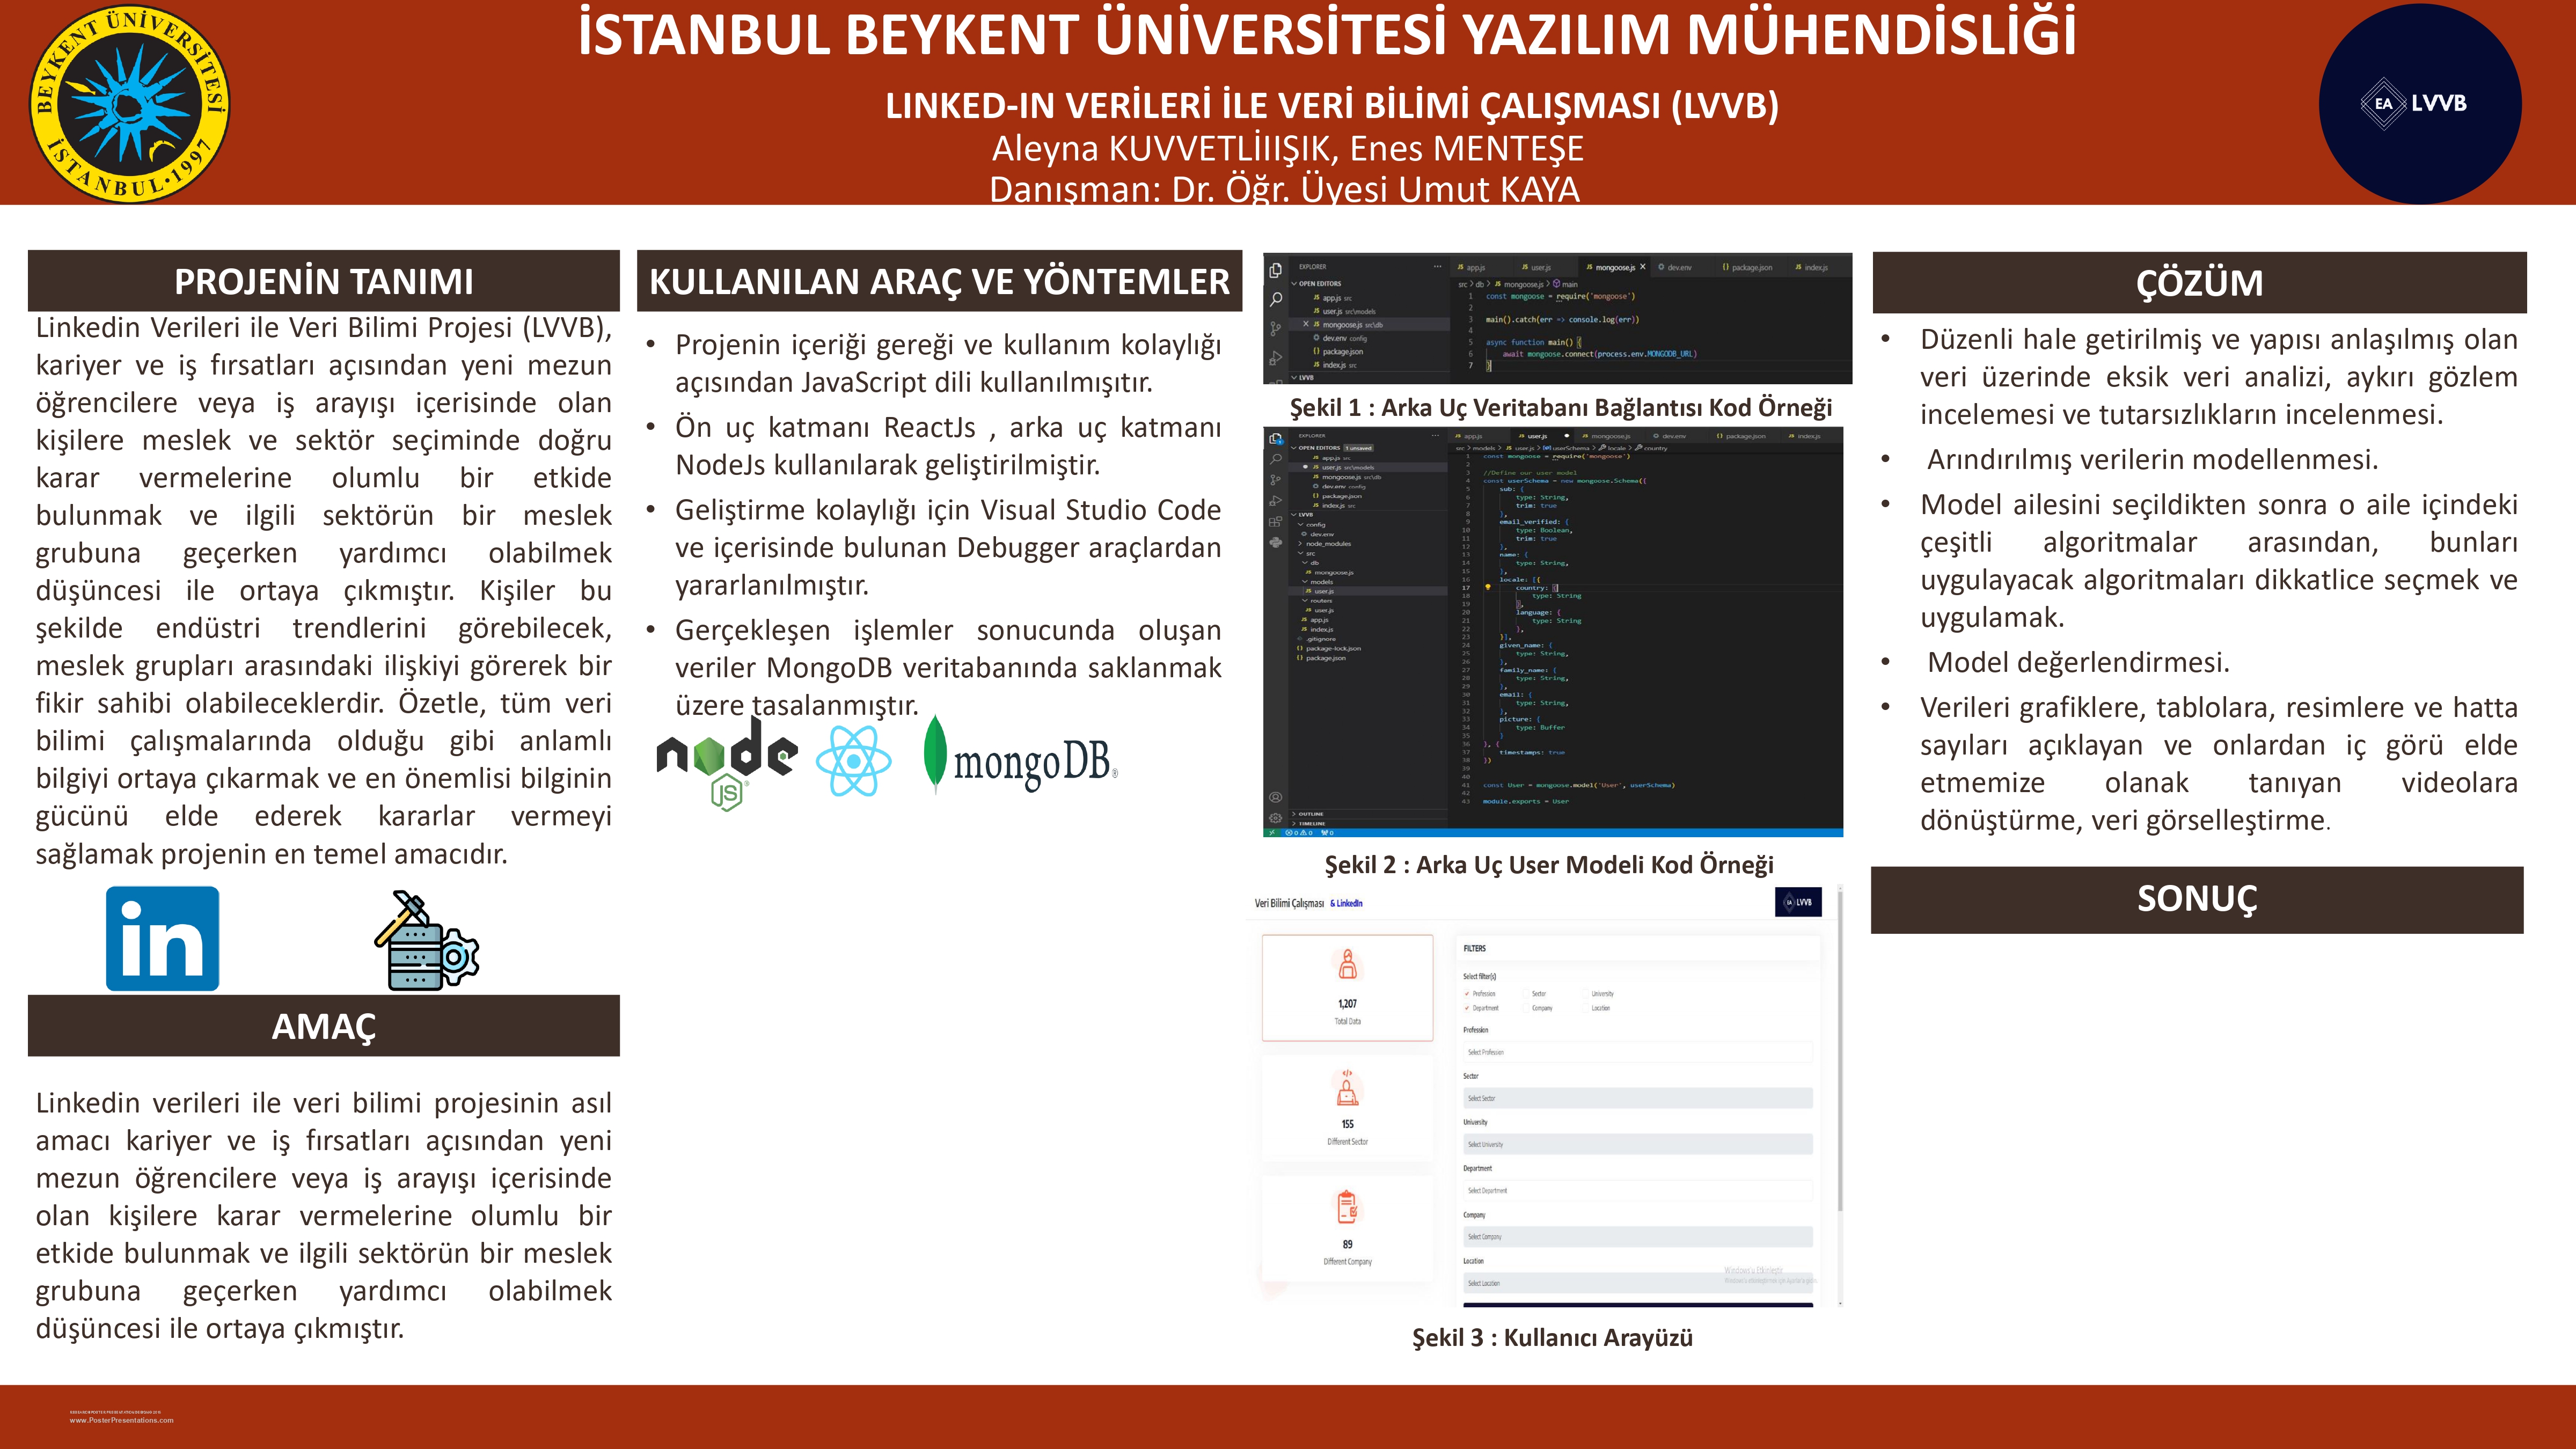The image size is (2576, 1449).
Task: Expand the OUTLINE section in Şekil 2
Action: click(1309, 814)
